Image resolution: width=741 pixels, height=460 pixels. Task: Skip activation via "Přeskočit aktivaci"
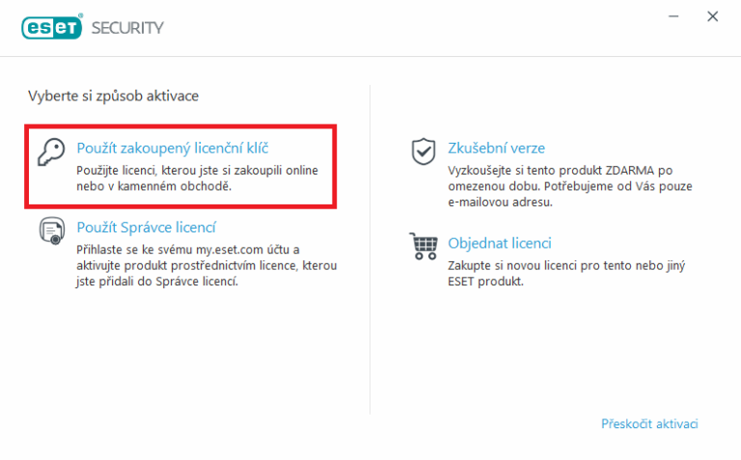pyautogui.click(x=649, y=423)
